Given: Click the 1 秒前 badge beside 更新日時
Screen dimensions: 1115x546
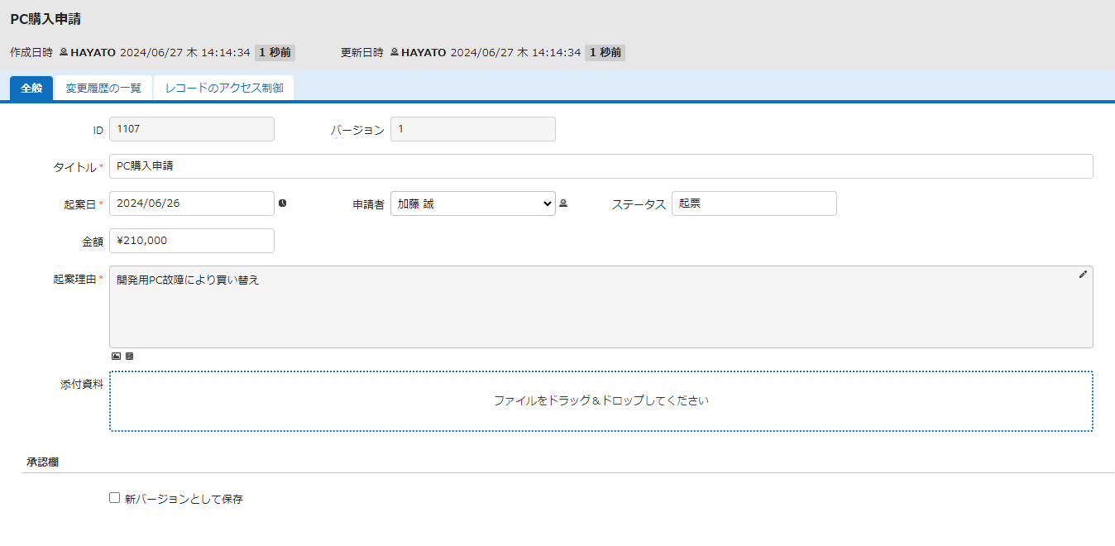Looking at the screenshot, I should tap(605, 52).
